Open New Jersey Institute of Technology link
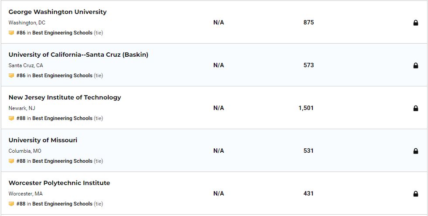428x216 pixels. click(65, 97)
